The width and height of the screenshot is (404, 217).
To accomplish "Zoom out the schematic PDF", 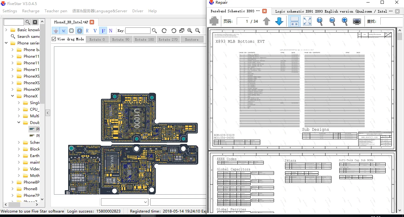I will click(332, 21).
